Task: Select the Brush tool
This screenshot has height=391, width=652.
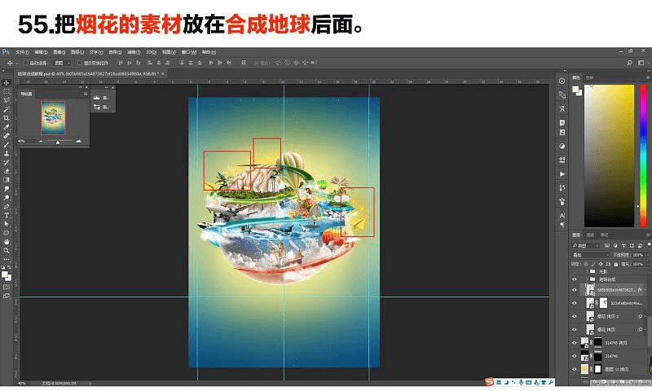Action: click(7, 145)
